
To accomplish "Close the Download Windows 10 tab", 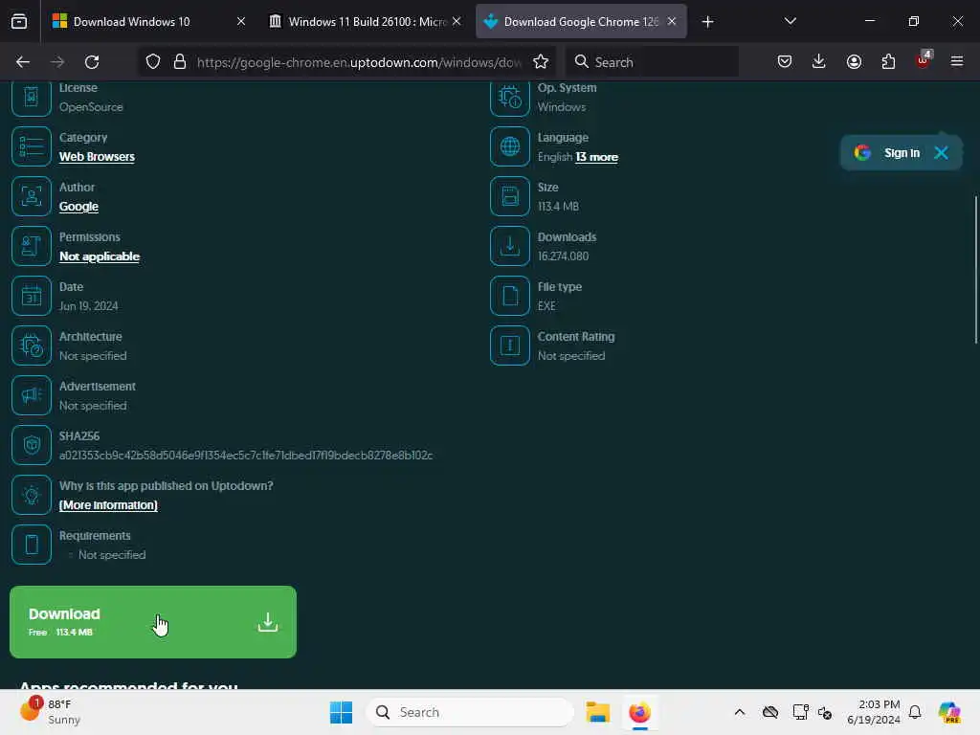I will (x=240, y=21).
